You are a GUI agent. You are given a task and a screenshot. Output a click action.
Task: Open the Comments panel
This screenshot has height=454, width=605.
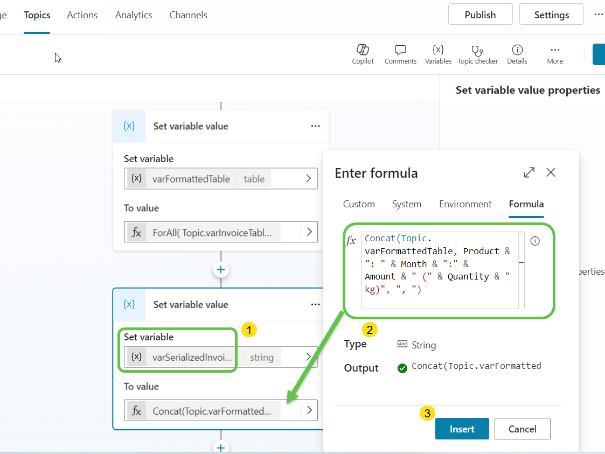coord(400,54)
